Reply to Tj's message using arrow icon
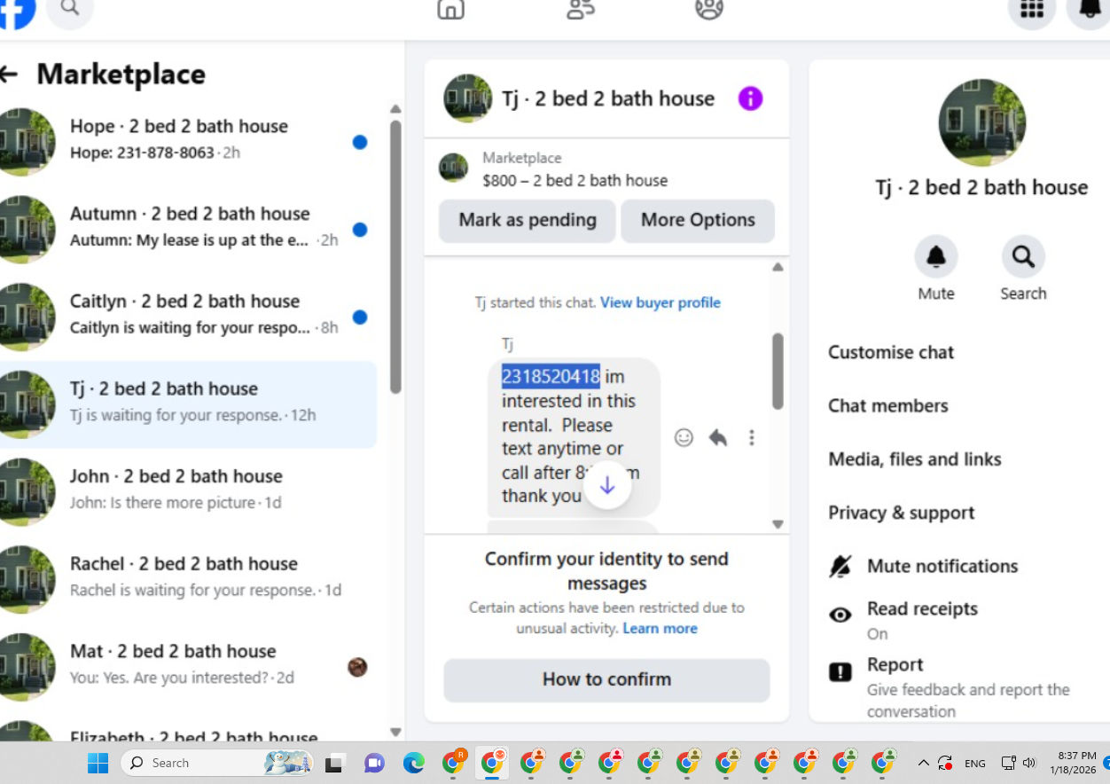 click(x=717, y=437)
